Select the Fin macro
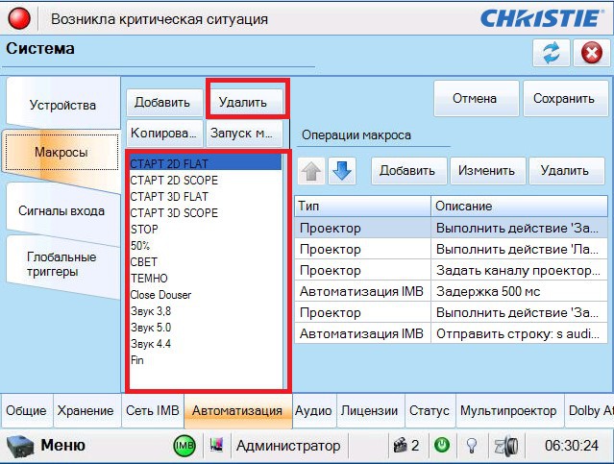Screen dimensions: 614x464 click(x=206, y=360)
